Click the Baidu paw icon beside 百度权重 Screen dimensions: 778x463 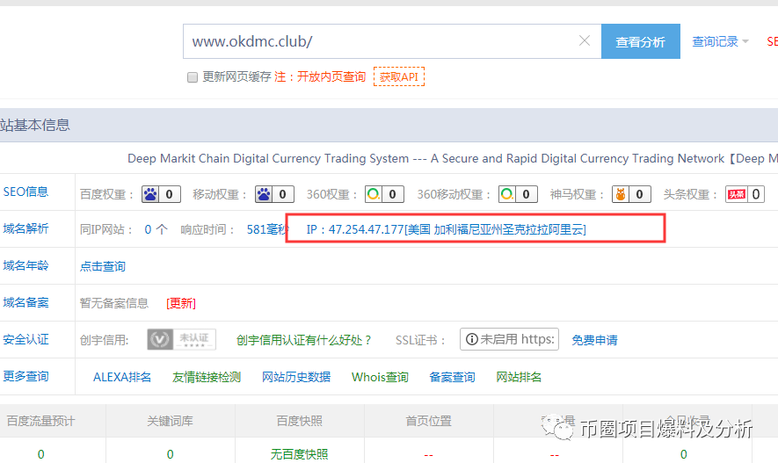tap(150, 194)
